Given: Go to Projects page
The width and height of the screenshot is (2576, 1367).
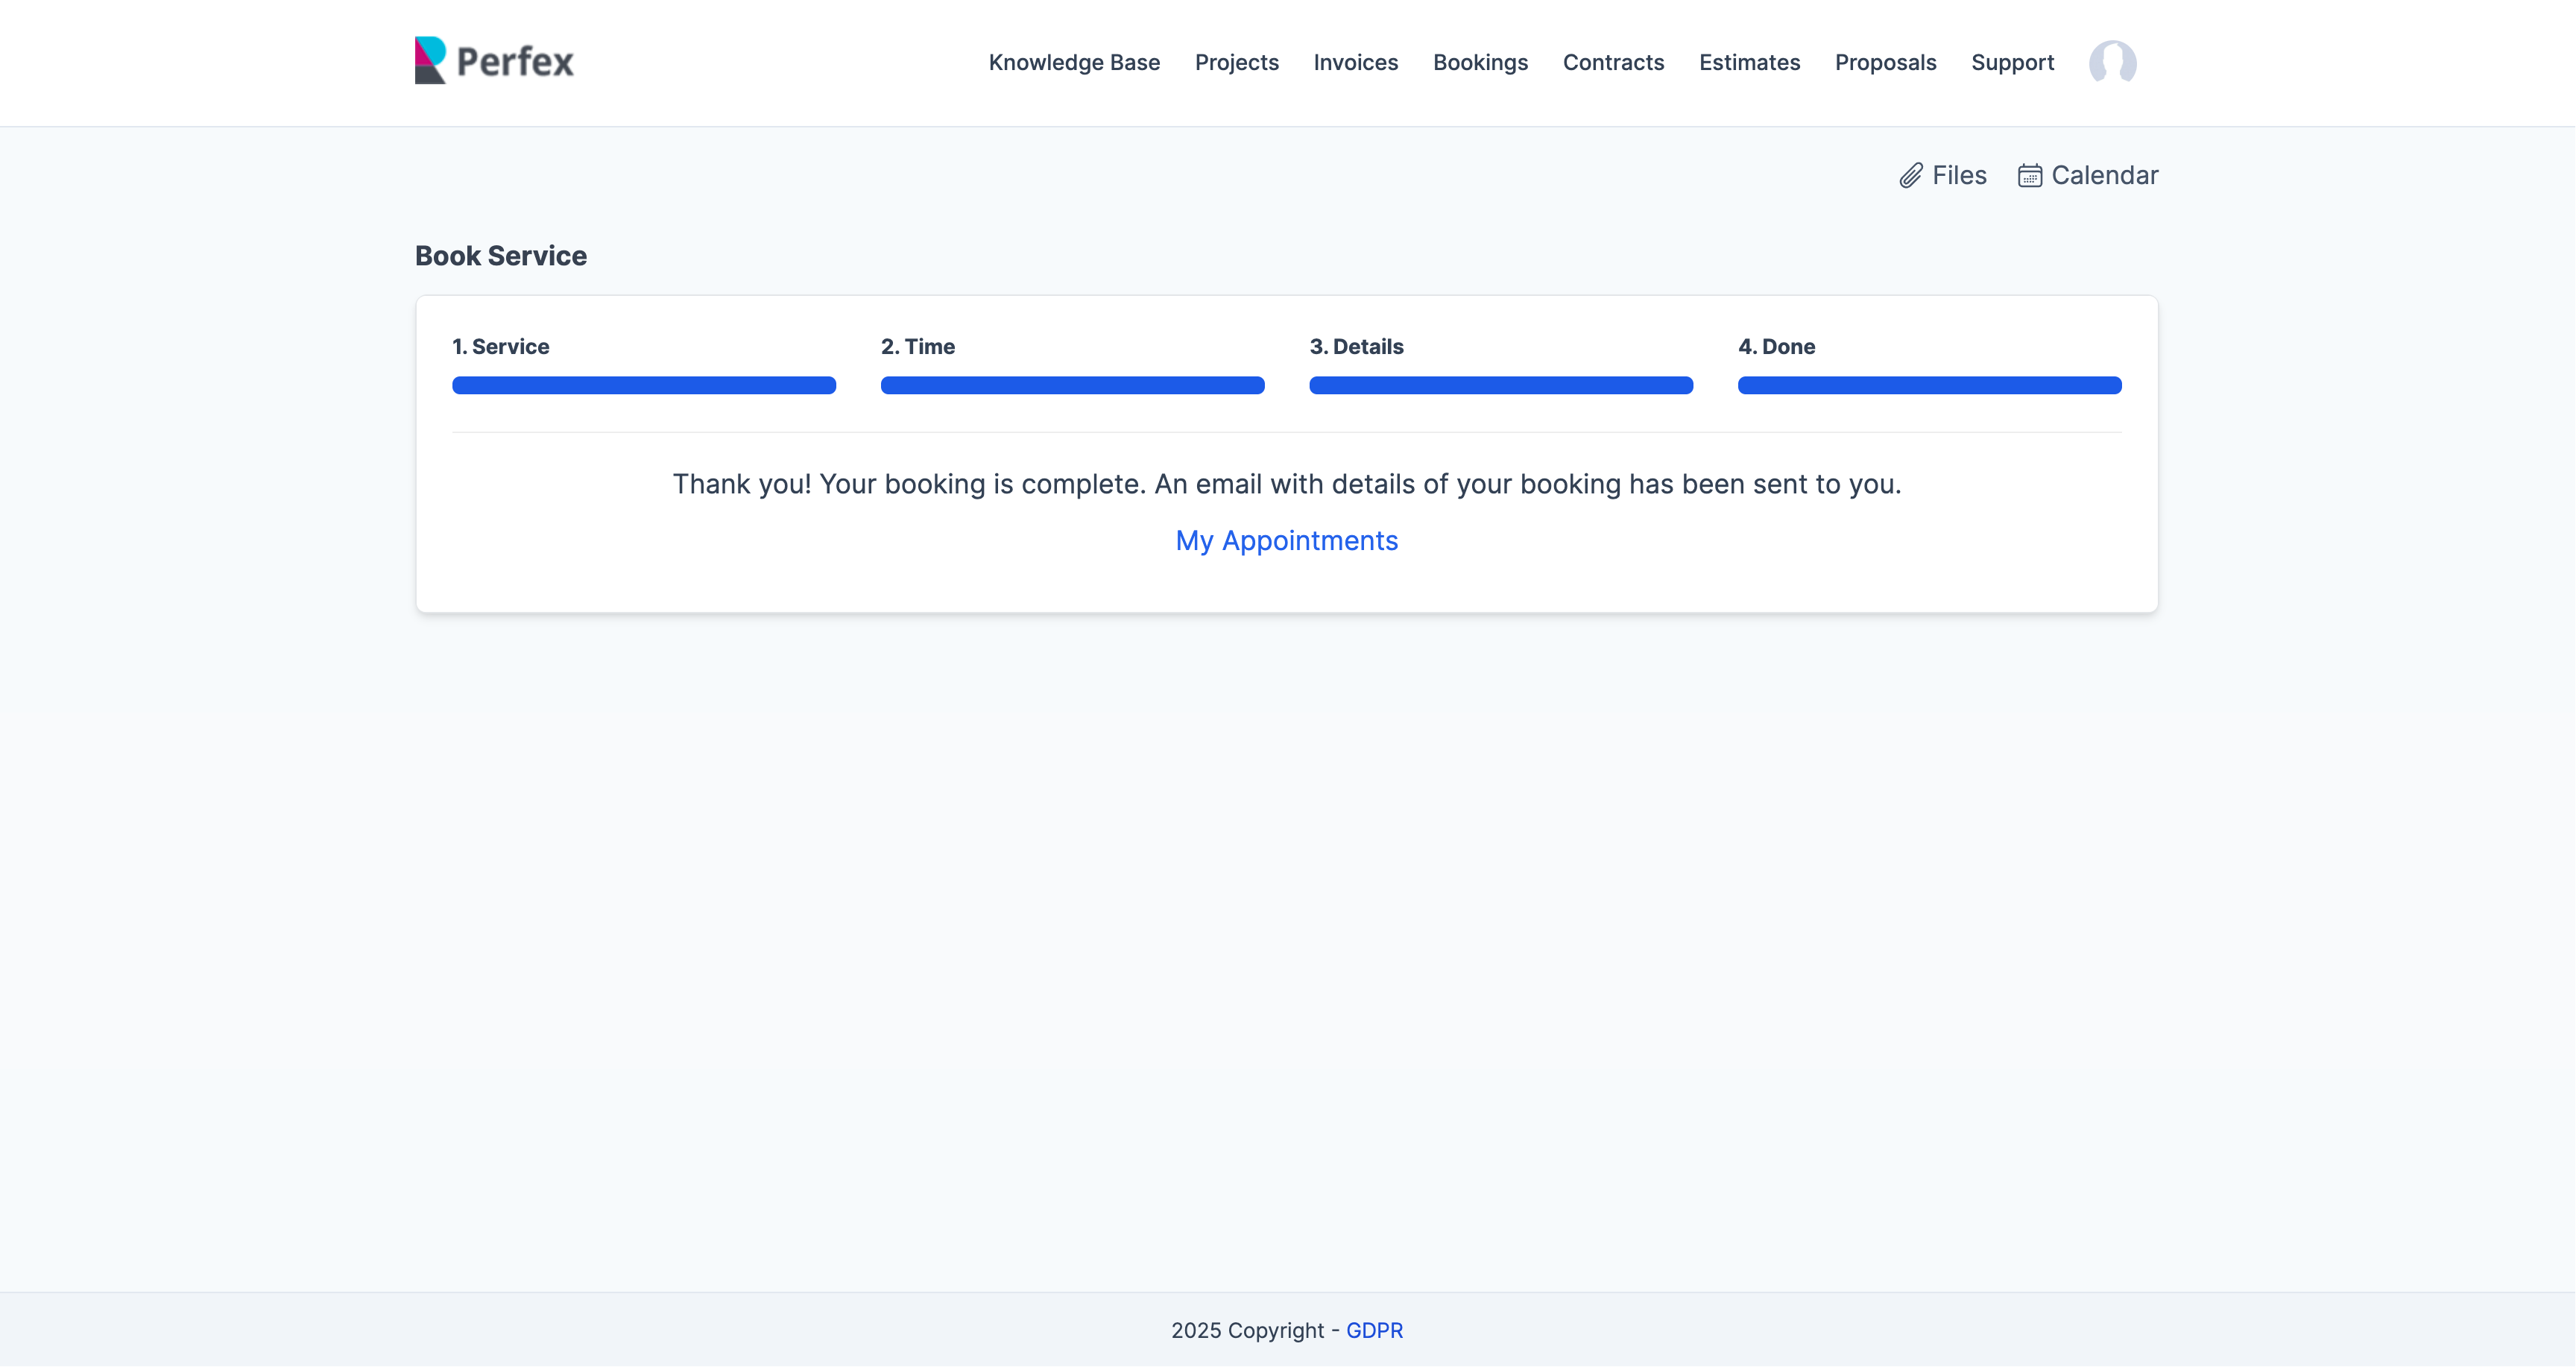Looking at the screenshot, I should [x=1236, y=62].
